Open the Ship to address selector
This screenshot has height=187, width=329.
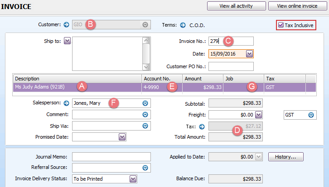pos(68,41)
